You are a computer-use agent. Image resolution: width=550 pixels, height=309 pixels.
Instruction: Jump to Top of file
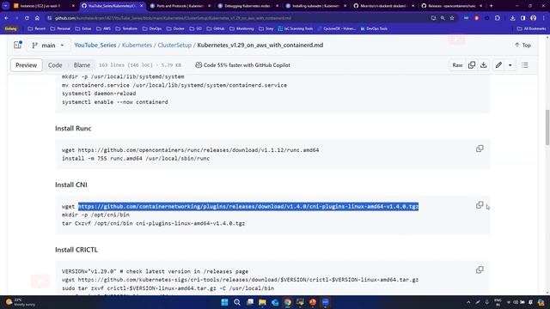522,45
